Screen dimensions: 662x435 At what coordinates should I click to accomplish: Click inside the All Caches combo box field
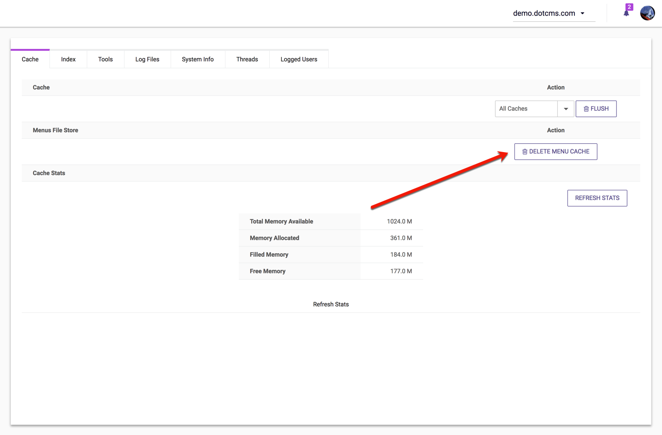pyautogui.click(x=526, y=109)
